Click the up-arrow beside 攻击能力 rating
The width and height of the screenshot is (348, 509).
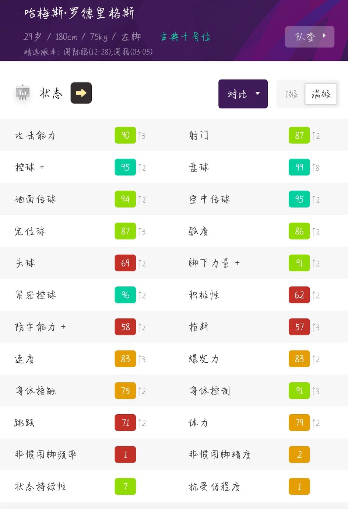point(142,136)
